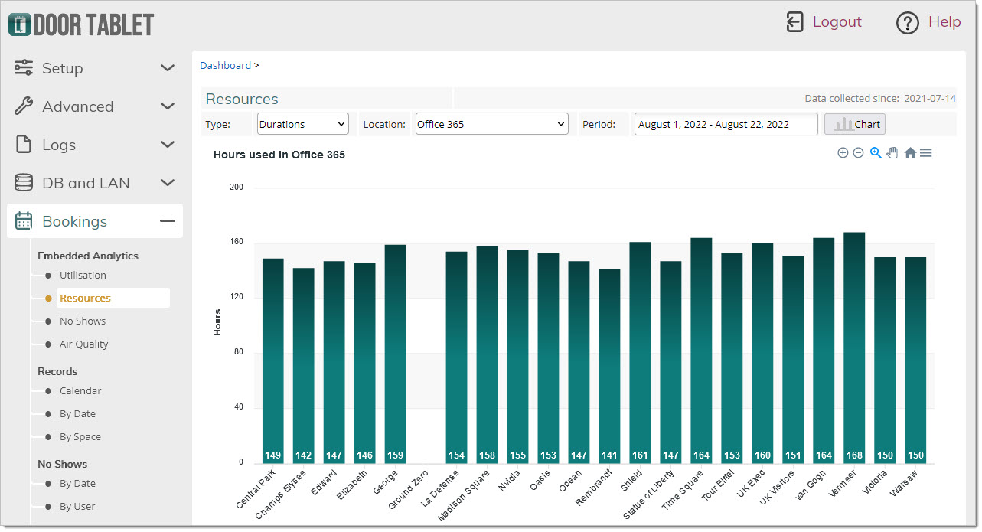This screenshot has height=532, width=982.
Task: Click the 'Resources' page heading
Action: tap(242, 99)
